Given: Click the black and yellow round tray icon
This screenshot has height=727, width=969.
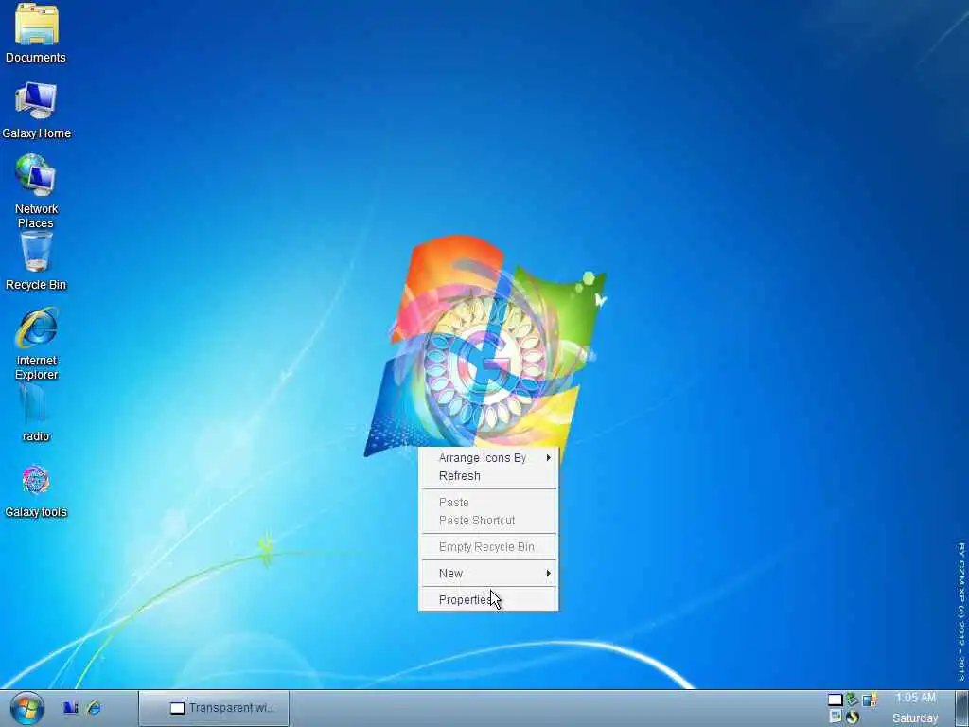Looking at the screenshot, I should click(x=853, y=717).
